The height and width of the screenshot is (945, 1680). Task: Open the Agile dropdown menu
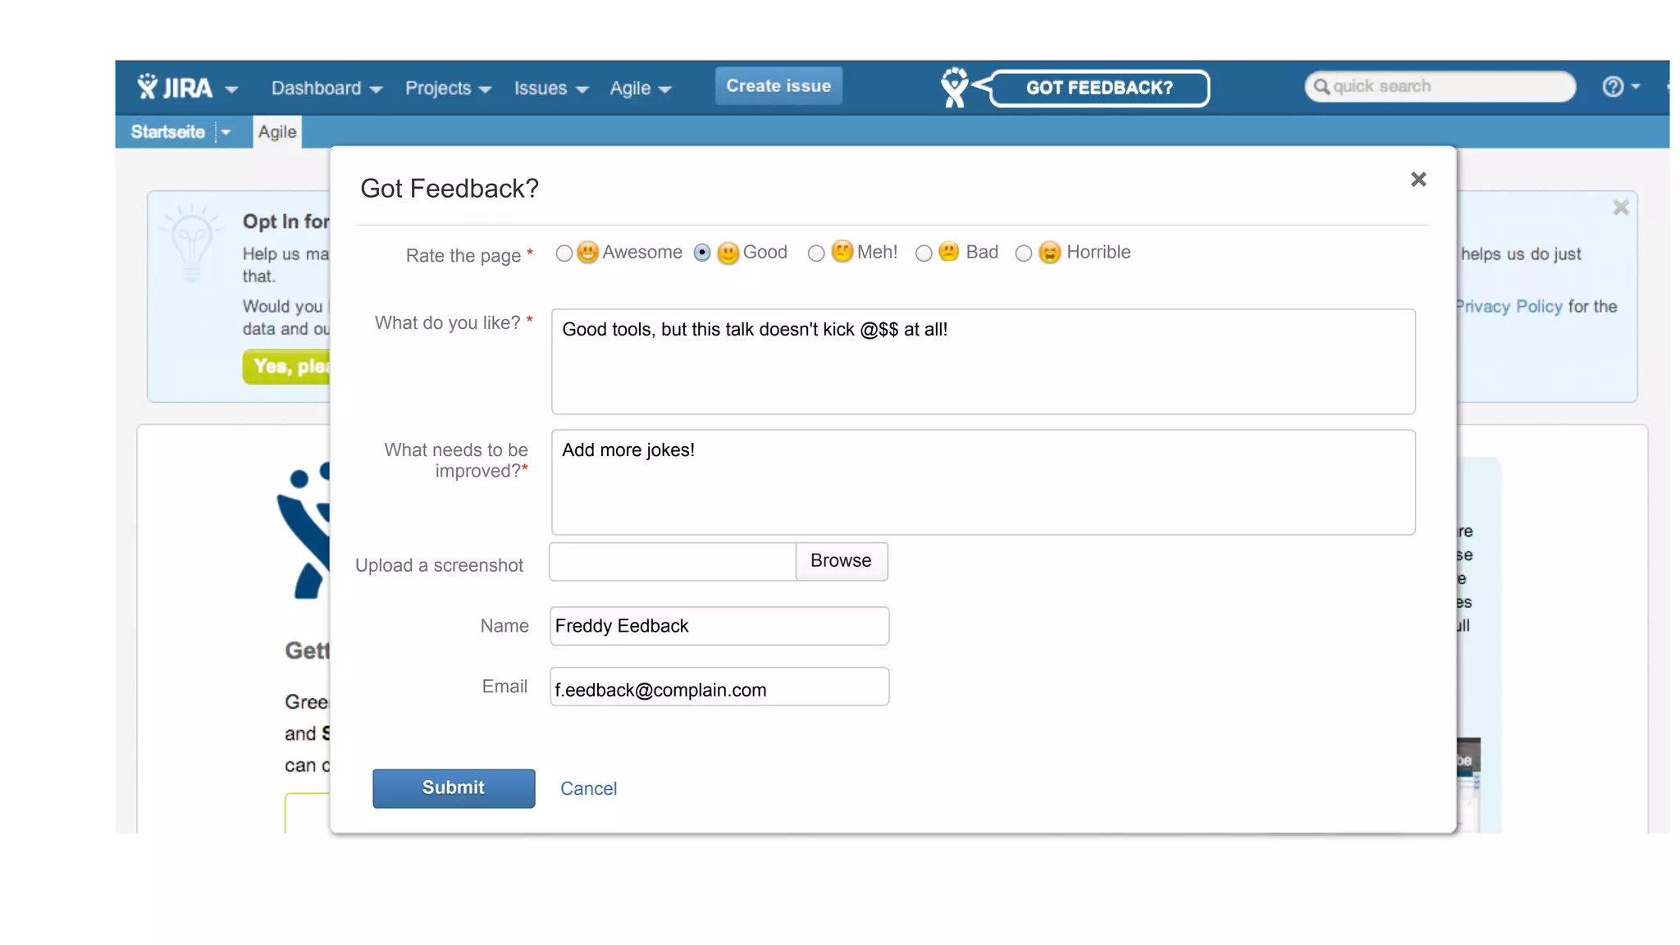click(x=640, y=88)
